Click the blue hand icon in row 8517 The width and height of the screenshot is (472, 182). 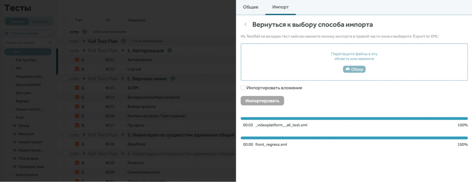coord(83,125)
